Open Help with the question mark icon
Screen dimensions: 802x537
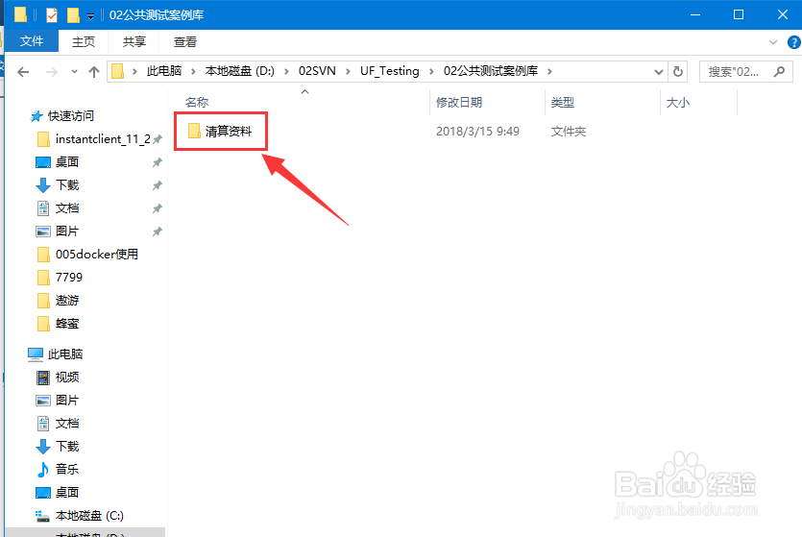(793, 42)
